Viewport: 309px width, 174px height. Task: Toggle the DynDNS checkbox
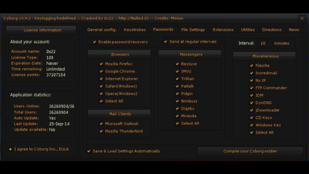(252, 103)
